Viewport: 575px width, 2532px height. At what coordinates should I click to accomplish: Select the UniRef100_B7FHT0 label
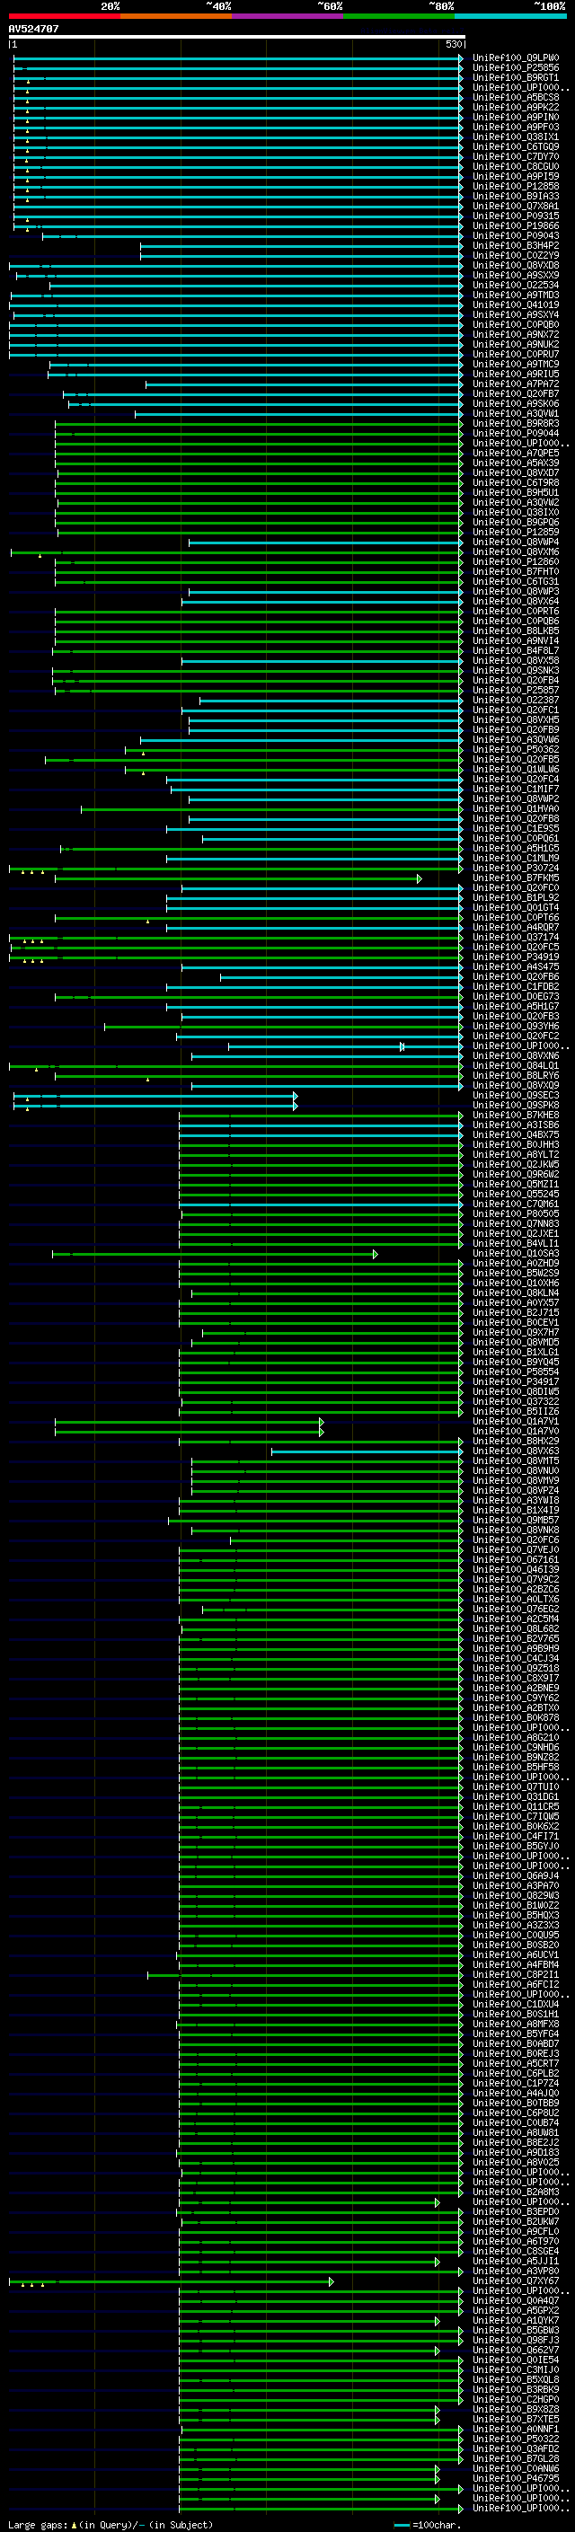coord(515,572)
